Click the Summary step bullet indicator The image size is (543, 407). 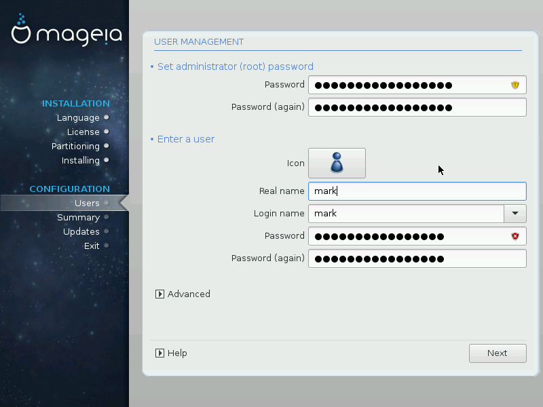(107, 218)
